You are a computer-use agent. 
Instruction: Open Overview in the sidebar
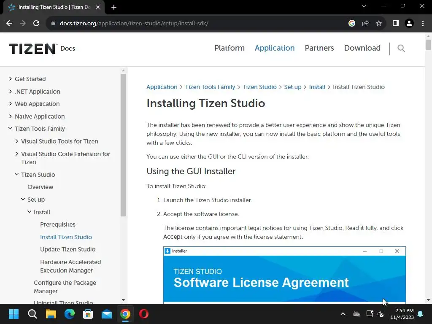[40, 187]
